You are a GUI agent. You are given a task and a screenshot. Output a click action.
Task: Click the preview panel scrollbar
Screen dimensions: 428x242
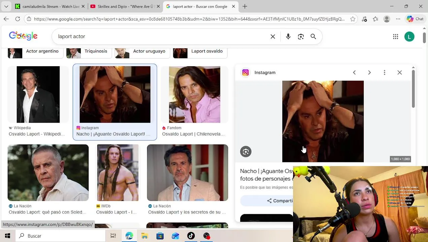[413, 89]
